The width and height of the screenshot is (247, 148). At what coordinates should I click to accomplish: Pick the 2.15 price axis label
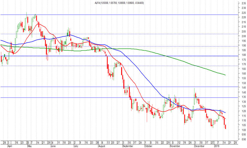[244, 22]
